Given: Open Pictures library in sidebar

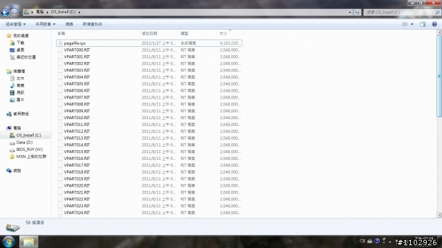Looking at the screenshot, I should [x=17, y=100].
